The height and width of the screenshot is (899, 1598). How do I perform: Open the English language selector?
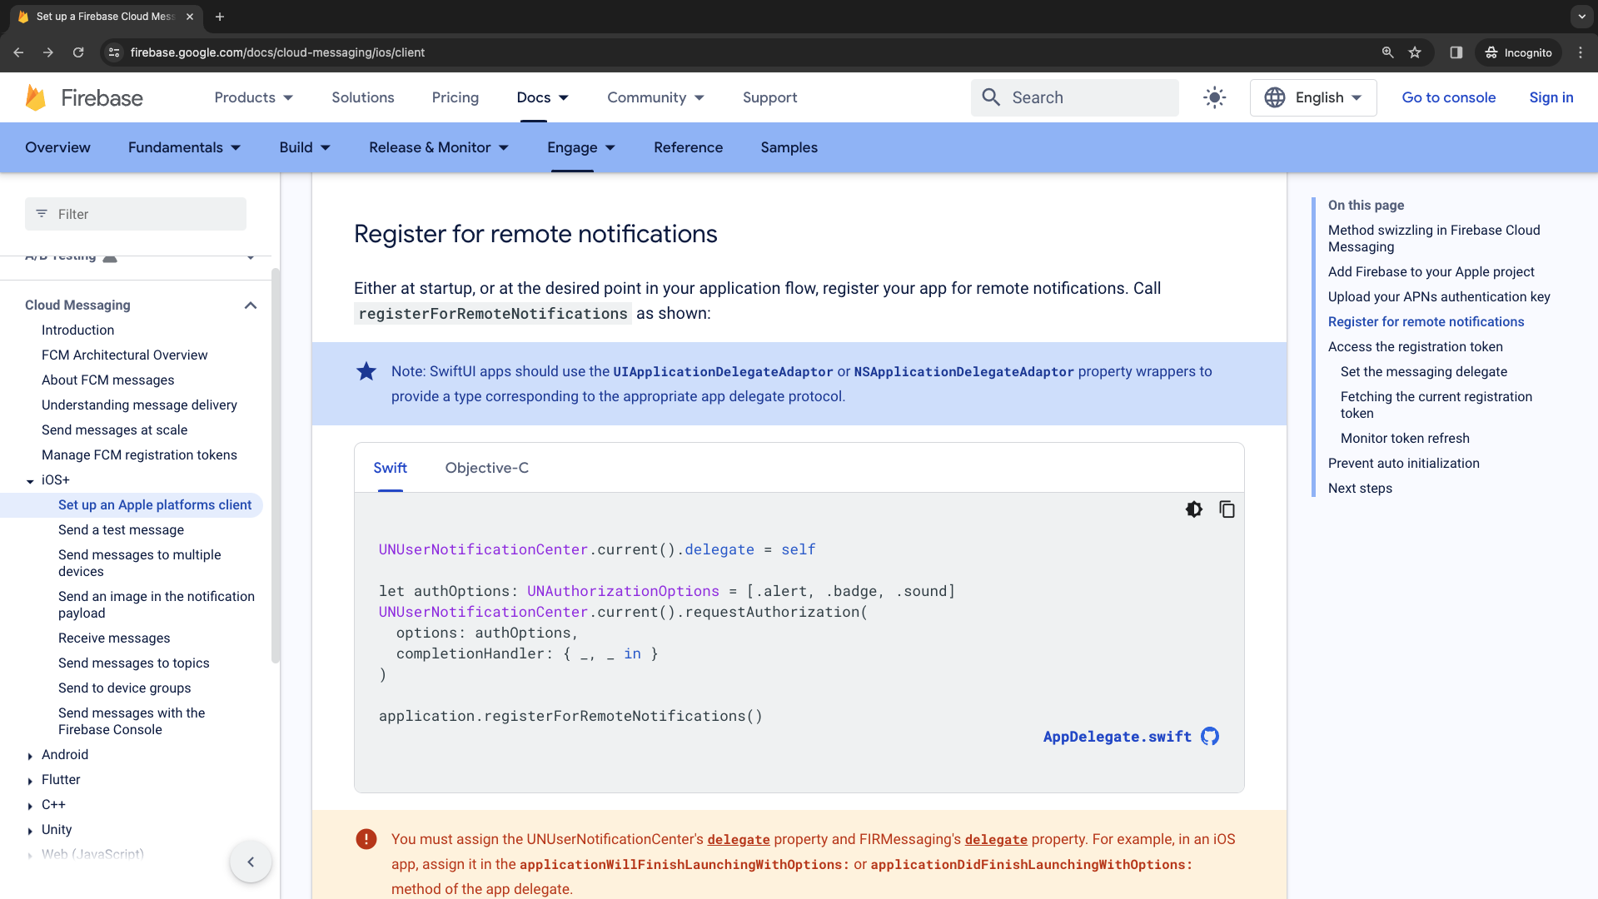pos(1313,97)
